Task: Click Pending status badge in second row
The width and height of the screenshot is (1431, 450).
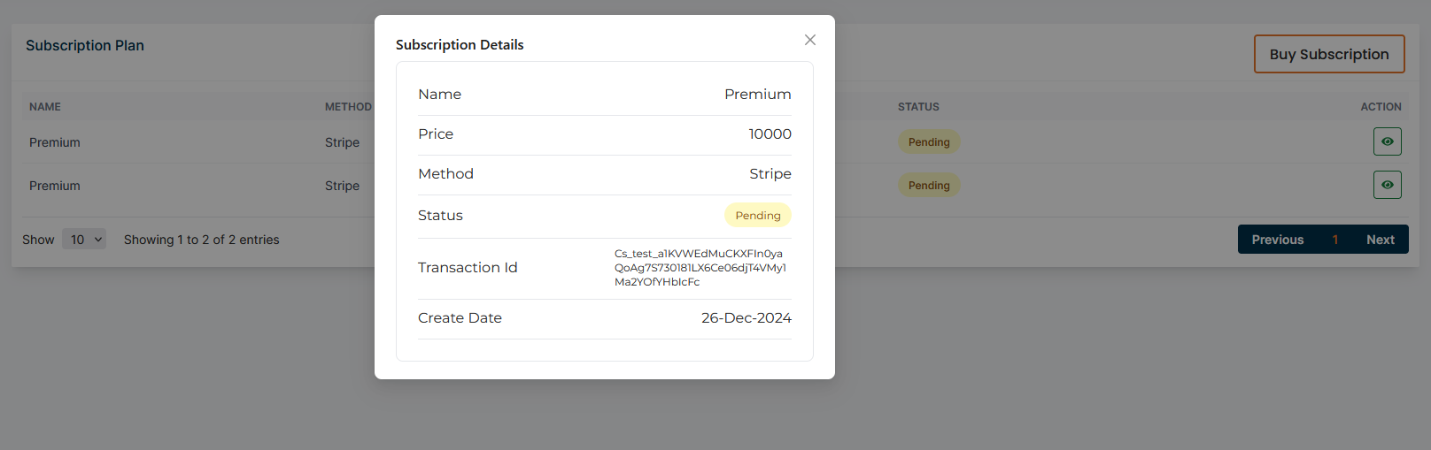Action: coord(929,186)
